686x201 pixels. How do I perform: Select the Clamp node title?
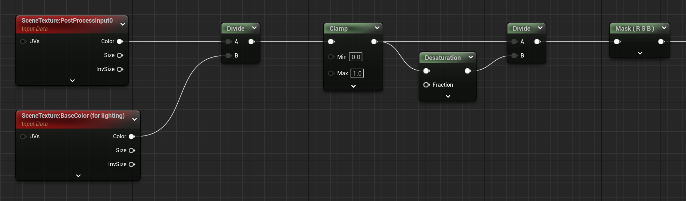[339, 29]
